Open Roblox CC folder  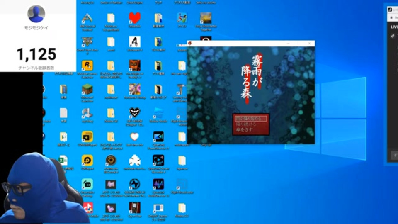tap(182, 208)
